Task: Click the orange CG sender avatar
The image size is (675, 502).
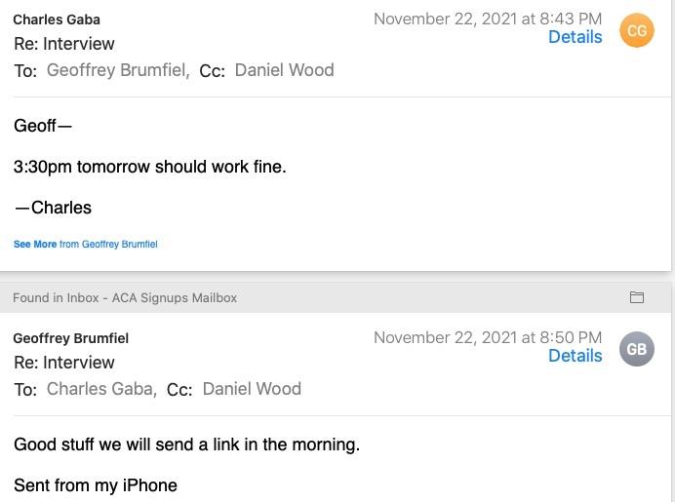Action: pyautogui.click(x=637, y=31)
